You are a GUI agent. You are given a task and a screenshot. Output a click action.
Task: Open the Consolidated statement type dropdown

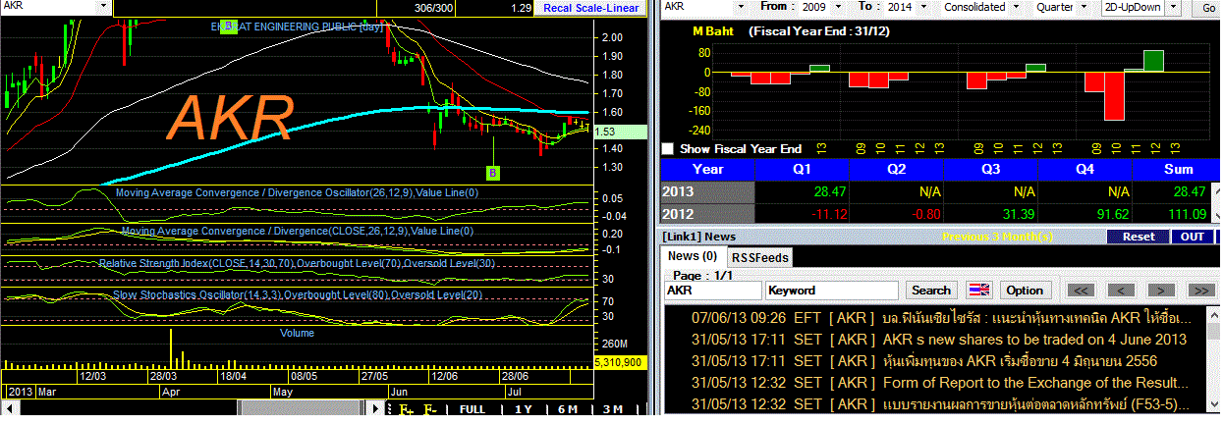pos(1016,7)
